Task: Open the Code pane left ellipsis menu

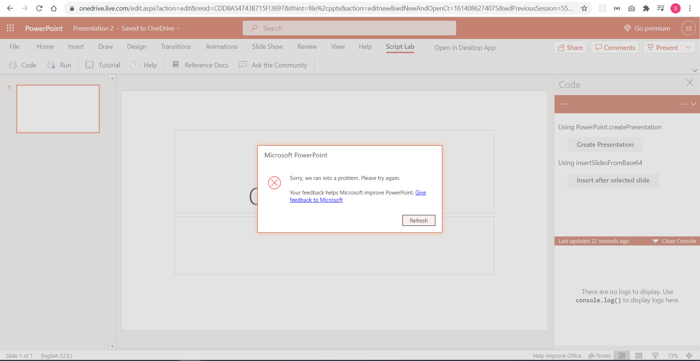Action: (564, 104)
